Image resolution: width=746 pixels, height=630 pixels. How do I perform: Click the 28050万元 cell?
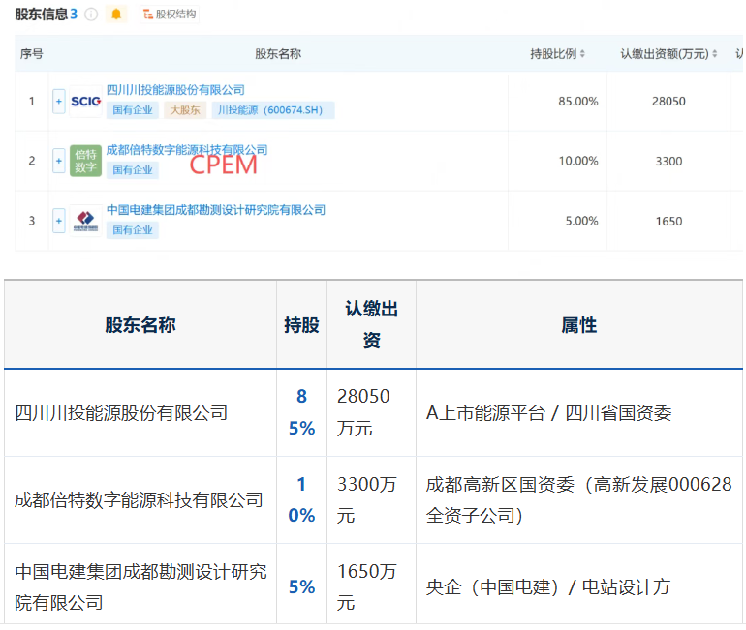(363, 412)
